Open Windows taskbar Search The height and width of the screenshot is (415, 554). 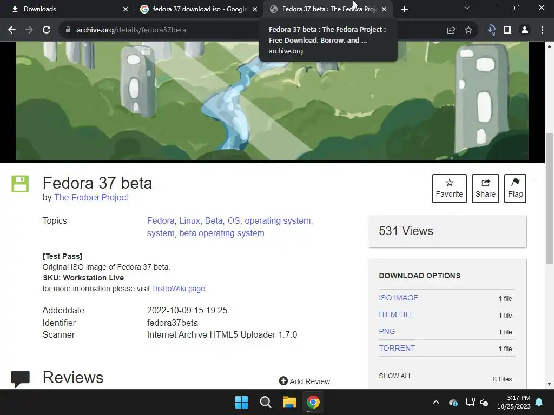pos(265,402)
